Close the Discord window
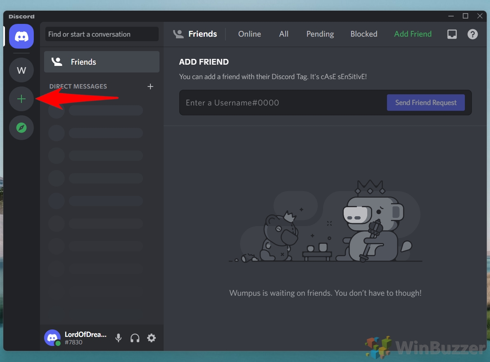Viewport: 490px width, 362px height. pos(480,16)
